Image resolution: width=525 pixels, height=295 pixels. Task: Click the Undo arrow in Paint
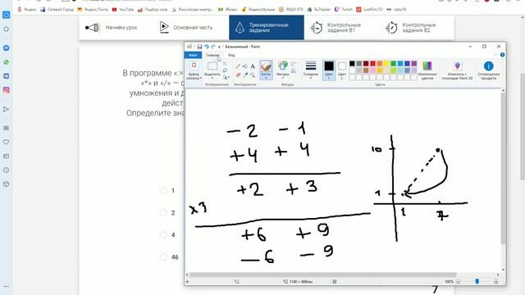[x=207, y=47]
